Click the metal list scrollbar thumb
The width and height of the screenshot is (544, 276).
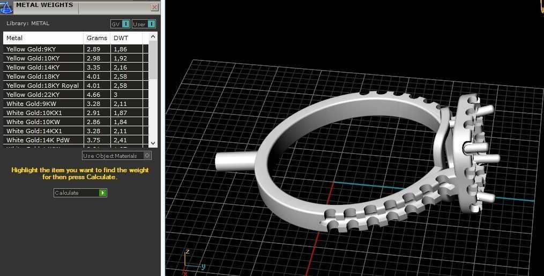point(153,59)
